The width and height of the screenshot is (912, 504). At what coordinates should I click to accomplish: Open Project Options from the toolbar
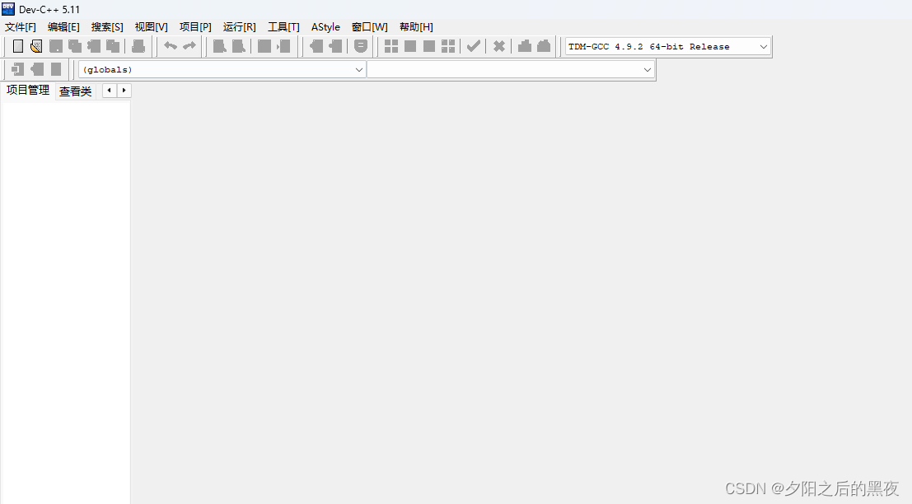click(361, 46)
